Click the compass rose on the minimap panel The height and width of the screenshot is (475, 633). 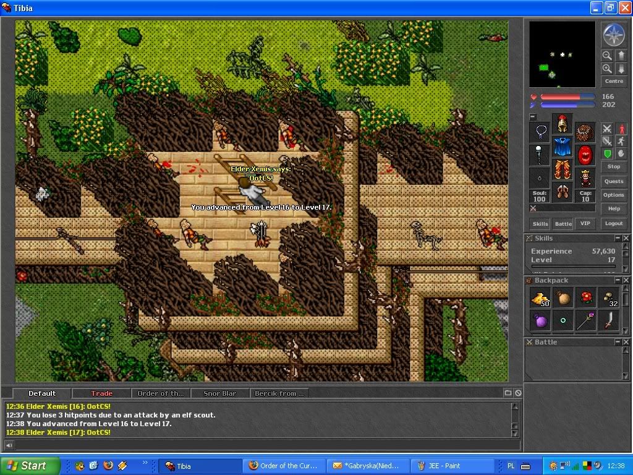(x=614, y=35)
